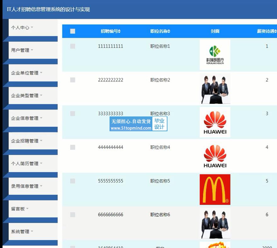Check the row checkbox for 3333333333
Image resolution: width=277 pixels, height=248 pixels.
(x=73, y=114)
